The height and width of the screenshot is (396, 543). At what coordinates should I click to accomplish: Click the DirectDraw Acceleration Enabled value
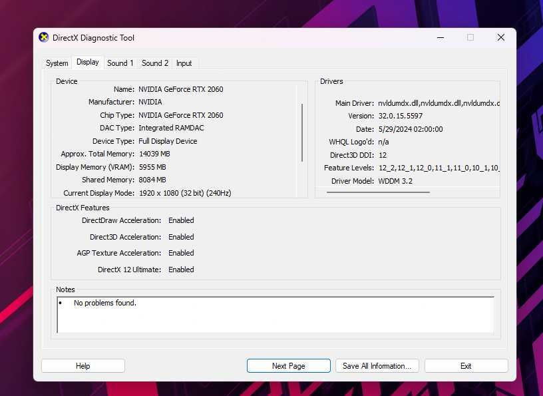tap(181, 220)
